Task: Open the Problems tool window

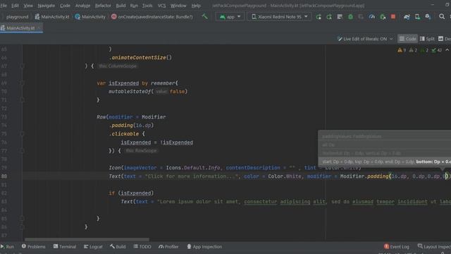Action: [x=34, y=246]
